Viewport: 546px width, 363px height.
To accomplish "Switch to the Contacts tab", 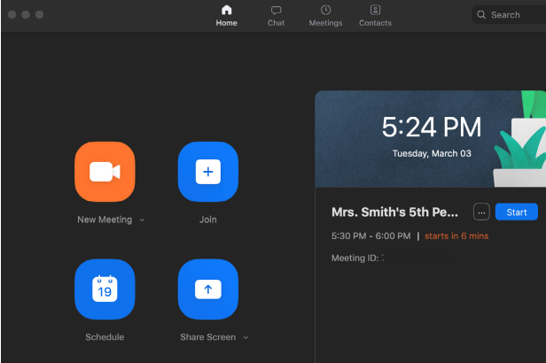I will point(375,15).
